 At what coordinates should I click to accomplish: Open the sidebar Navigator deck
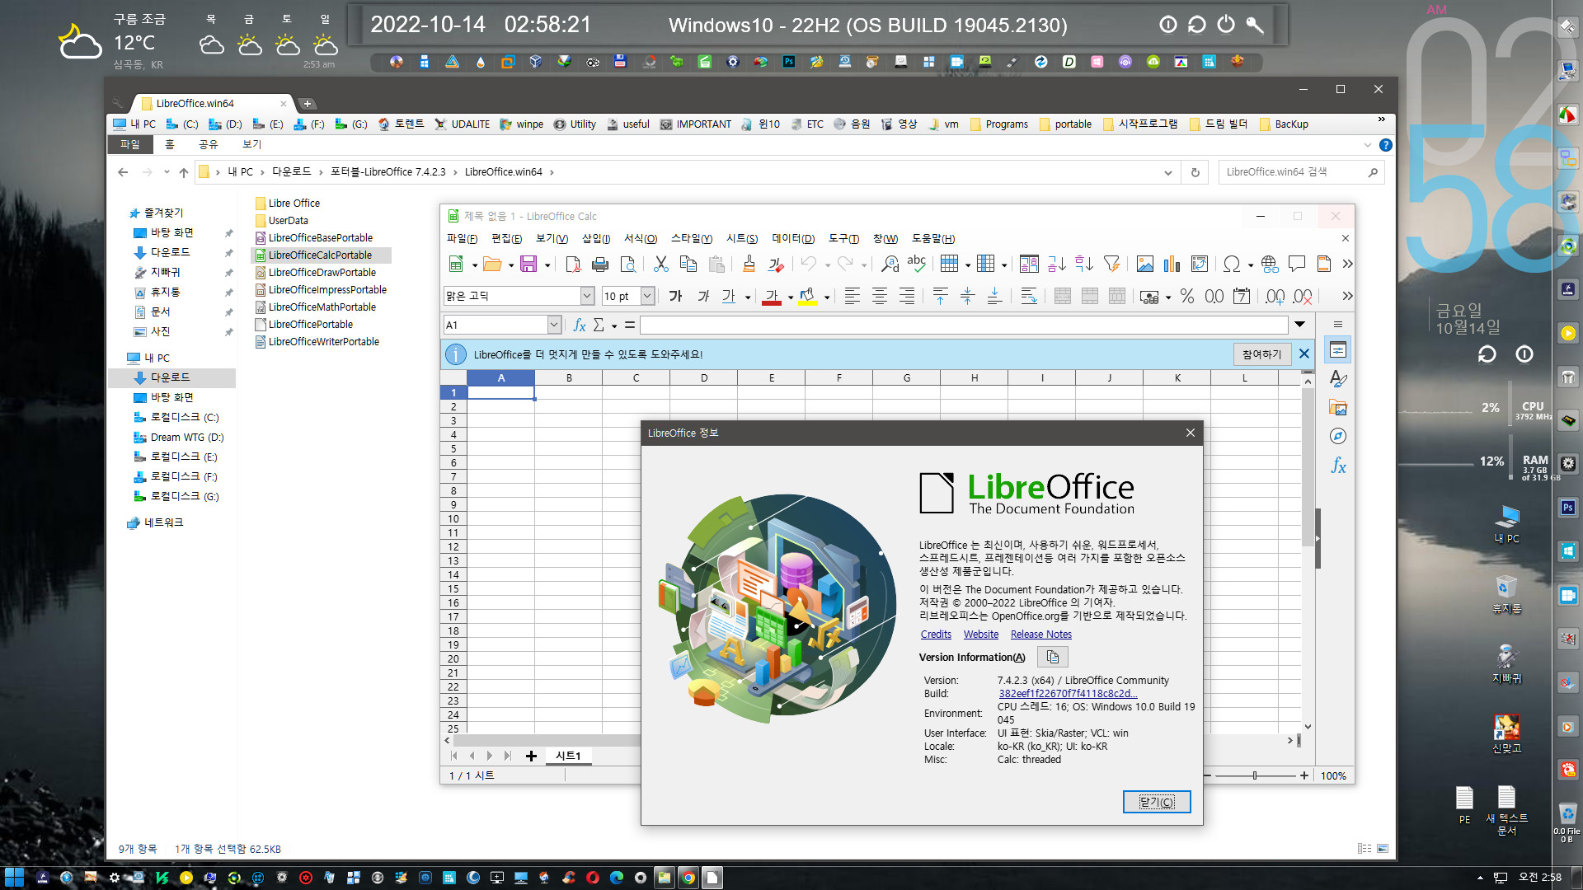1337,436
